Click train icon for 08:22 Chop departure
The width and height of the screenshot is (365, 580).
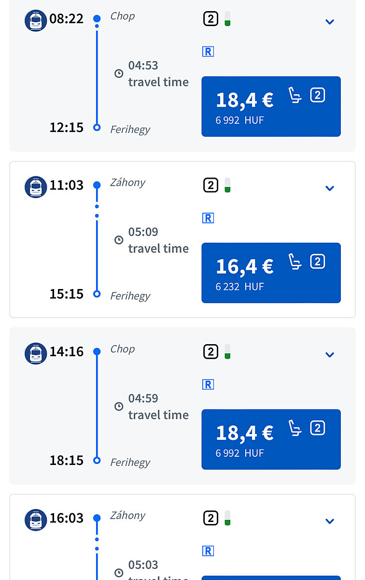(36, 21)
